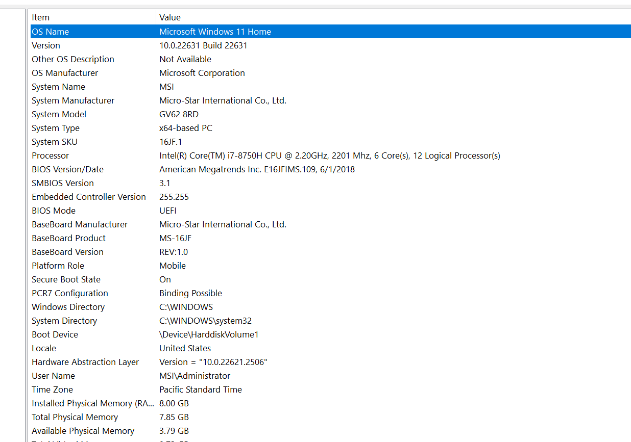Select the SMBIOS Version item

63,183
